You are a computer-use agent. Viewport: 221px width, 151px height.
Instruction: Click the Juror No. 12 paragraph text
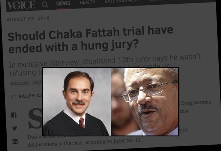(x=84, y=143)
